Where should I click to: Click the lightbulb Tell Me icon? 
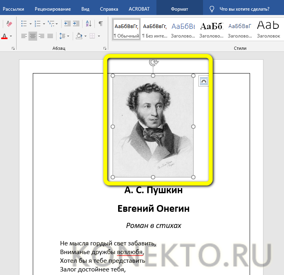[x=212, y=9]
